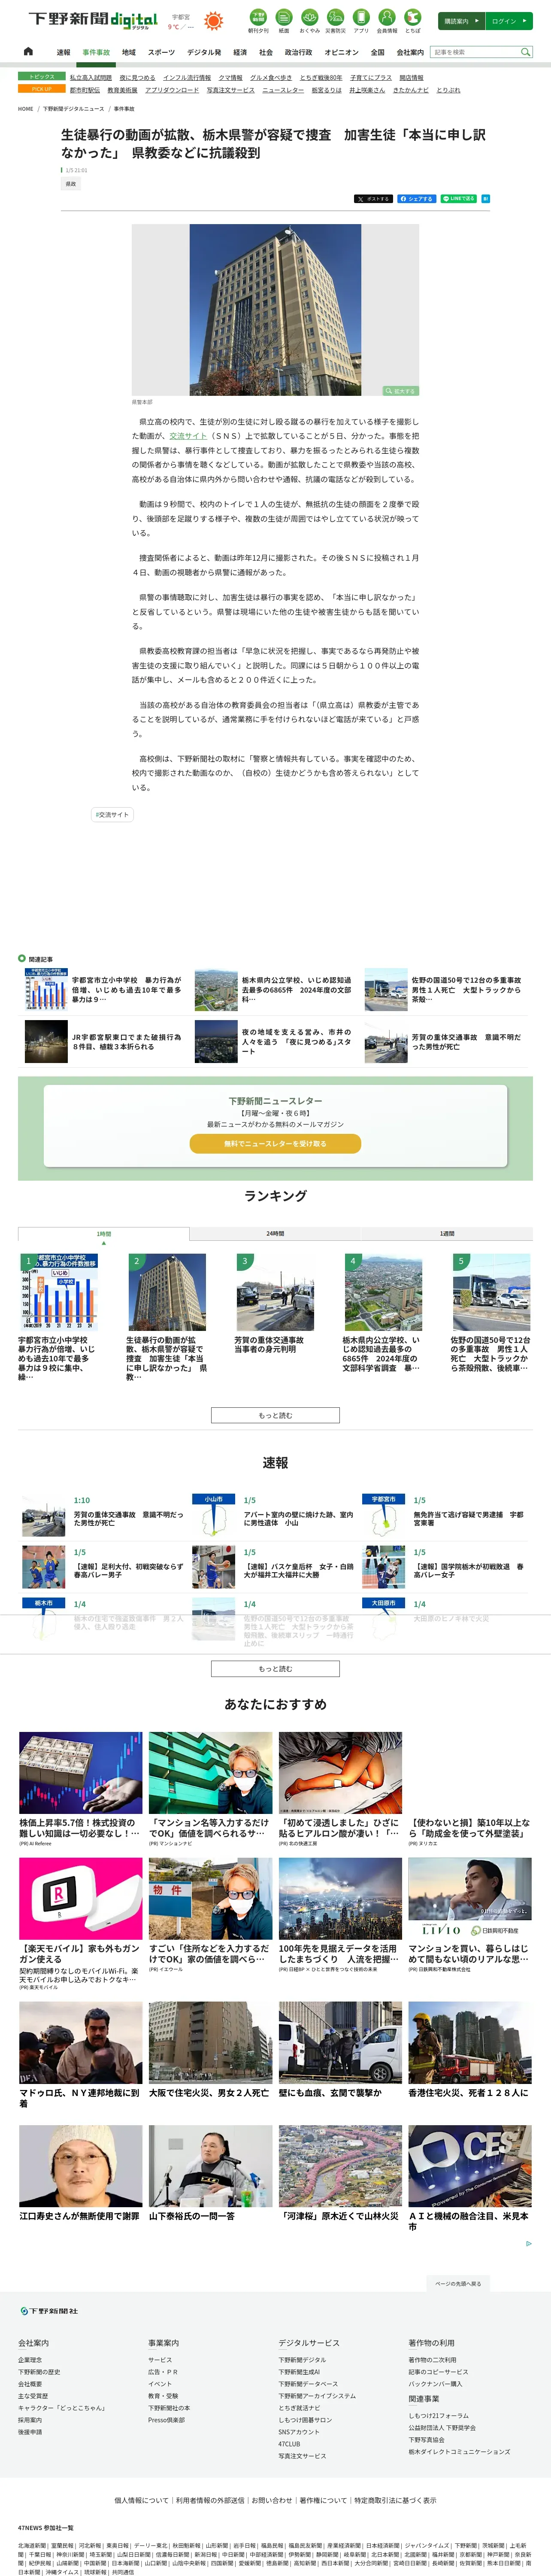551x2576 pixels.
Task: Send the article via LINE
Action: 459,199
